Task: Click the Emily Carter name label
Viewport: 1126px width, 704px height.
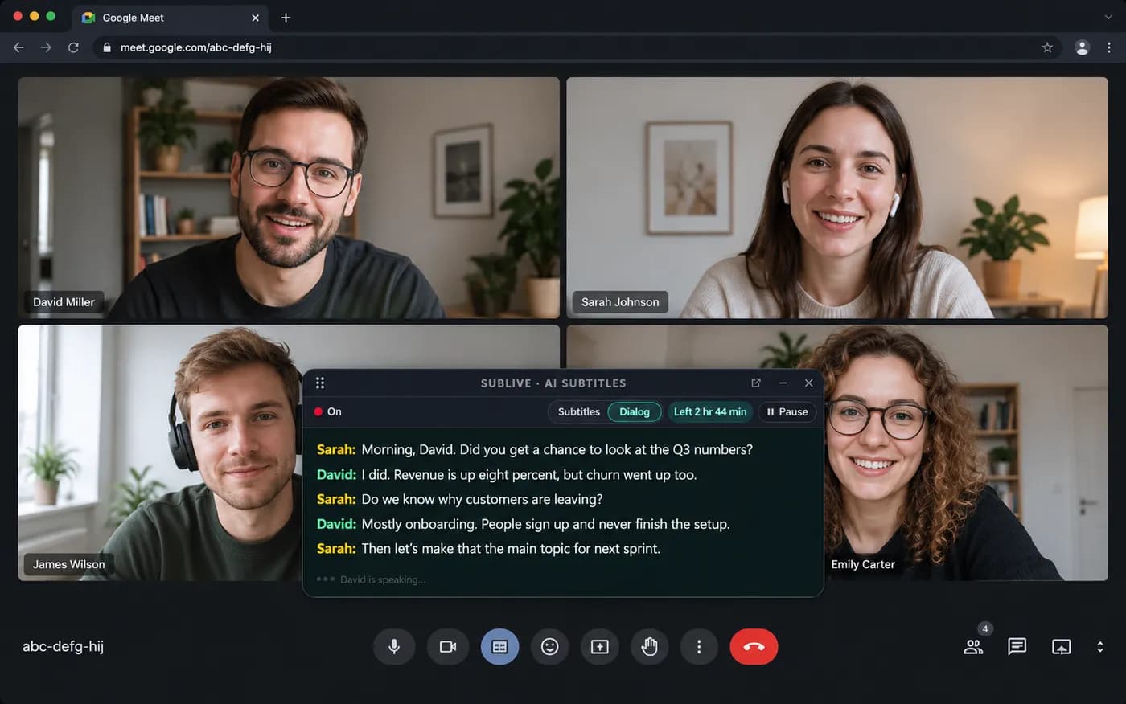Action: 863,564
